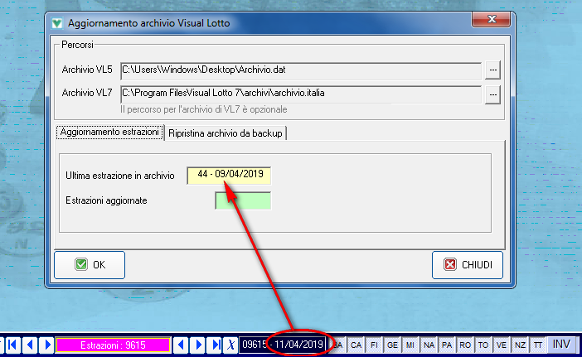
Task: Click the Visual Lotto icon in the title bar
Action: 56,23
